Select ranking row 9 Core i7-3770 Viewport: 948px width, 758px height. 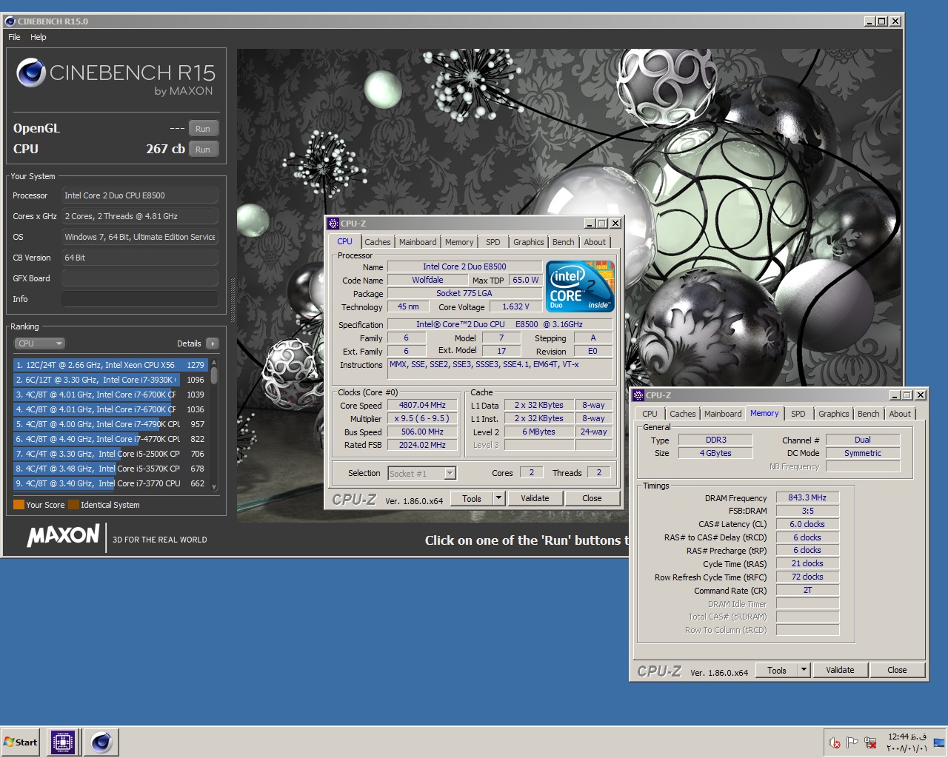pyautogui.click(x=110, y=483)
